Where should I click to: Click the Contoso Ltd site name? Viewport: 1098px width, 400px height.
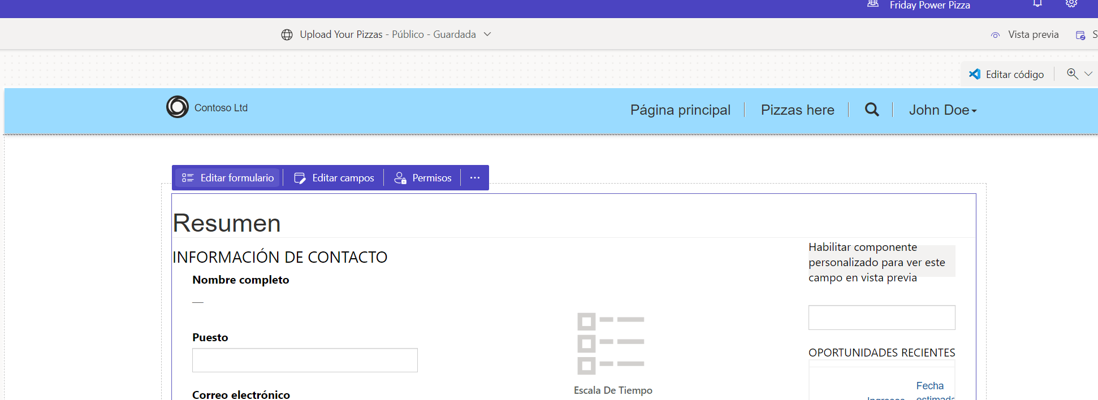(221, 108)
